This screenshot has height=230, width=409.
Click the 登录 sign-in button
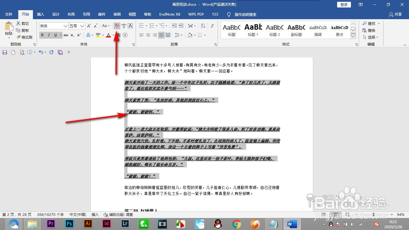click(x=343, y=4)
